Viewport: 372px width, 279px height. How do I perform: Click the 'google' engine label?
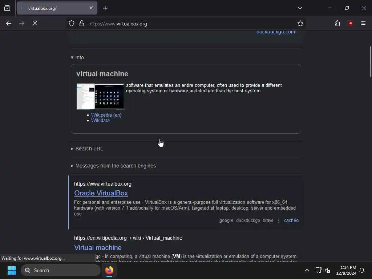tap(226, 221)
